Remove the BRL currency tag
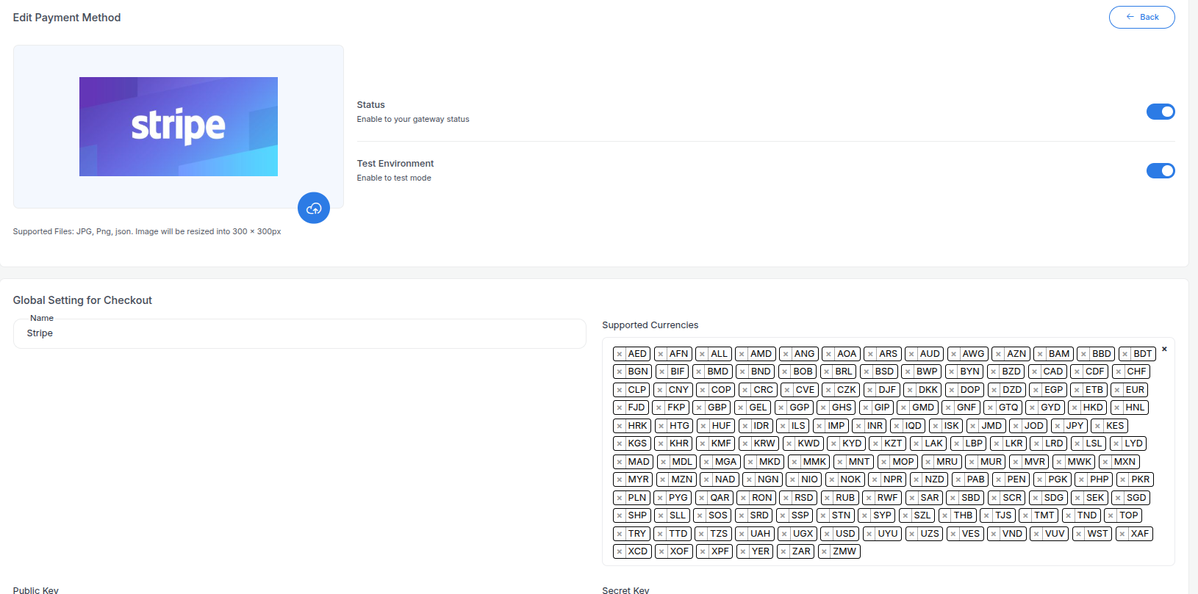The height and width of the screenshot is (594, 1198). [x=827, y=372]
